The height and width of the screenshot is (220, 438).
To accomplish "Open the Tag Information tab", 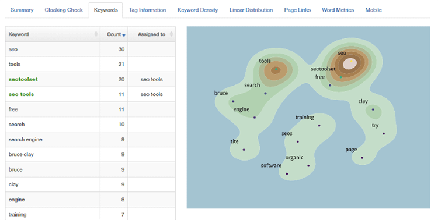I will pos(148,10).
